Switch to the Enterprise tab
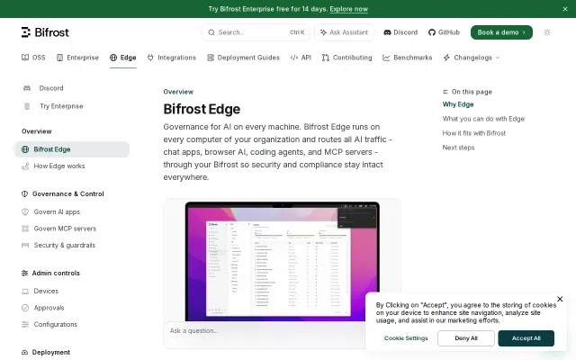 pyautogui.click(x=77, y=58)
